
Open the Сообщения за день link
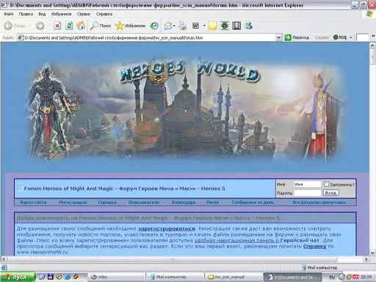click(253, 203)
